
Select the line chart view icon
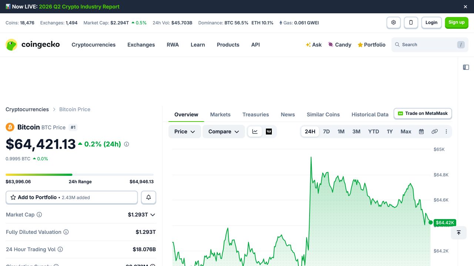(x=255, y=132)
